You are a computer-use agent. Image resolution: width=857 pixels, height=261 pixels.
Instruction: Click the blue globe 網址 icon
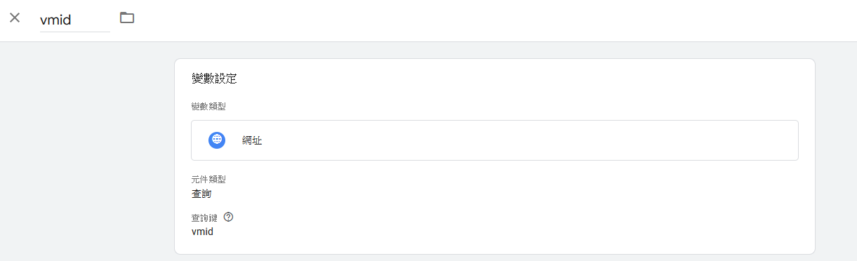(217, 140)
